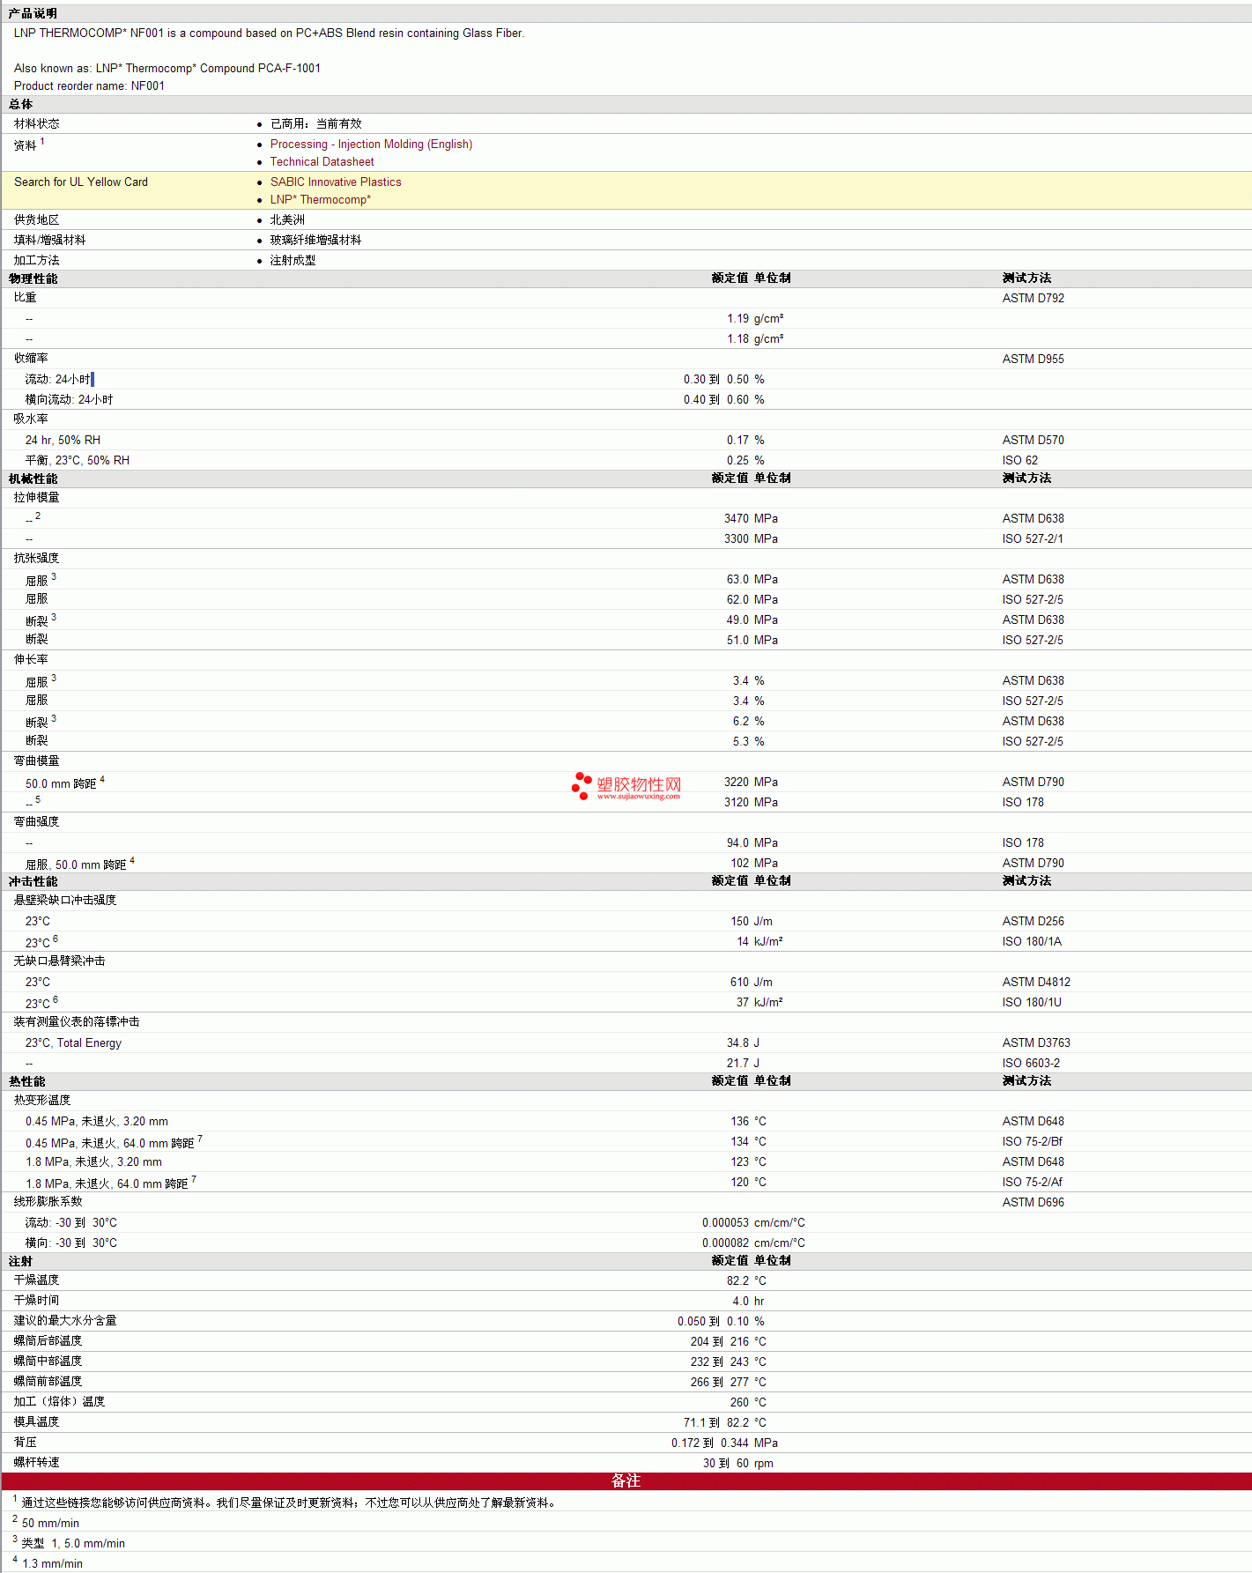This screenshot has width=1252, height=1573.
Task: Click the '建议的最大水分含量' row label
Action: (x=65, y=1321)
